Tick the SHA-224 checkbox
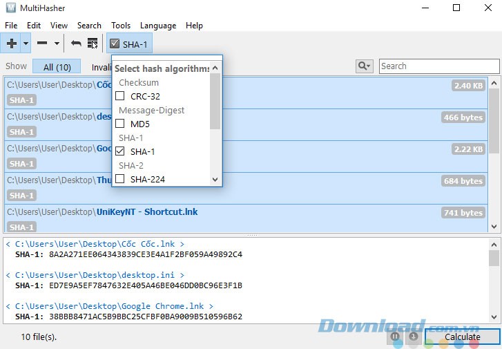The width and height of the screenshot is (502, 349). pos(120,179)
